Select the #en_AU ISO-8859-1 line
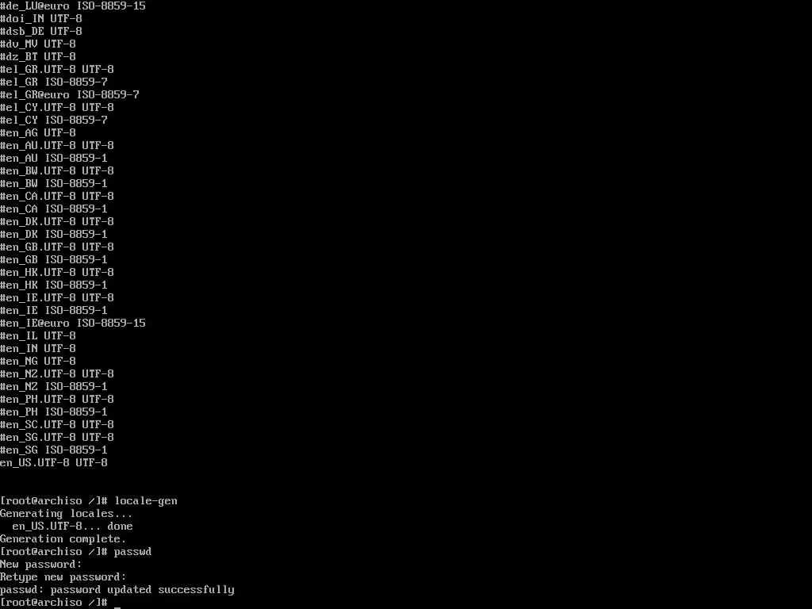The height and width of the screenshot is (609, 812). point(54,158)
